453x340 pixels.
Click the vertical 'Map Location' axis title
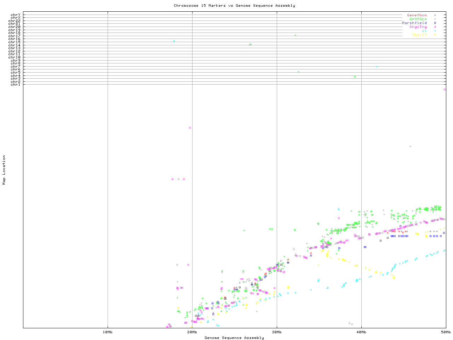(x=4, y=170)
